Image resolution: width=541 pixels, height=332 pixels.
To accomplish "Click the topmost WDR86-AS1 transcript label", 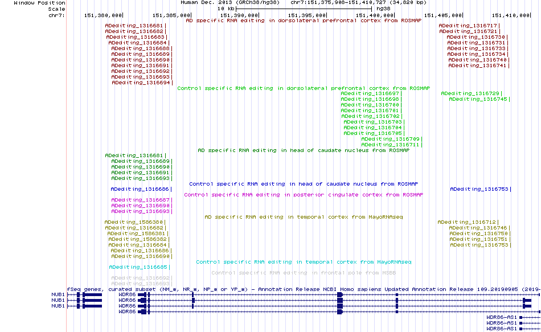I will point(502,318).
